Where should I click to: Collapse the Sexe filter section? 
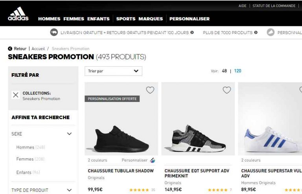coord(70,134)
